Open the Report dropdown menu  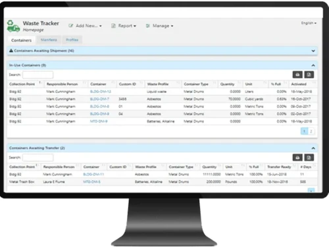tap(124, 26)
